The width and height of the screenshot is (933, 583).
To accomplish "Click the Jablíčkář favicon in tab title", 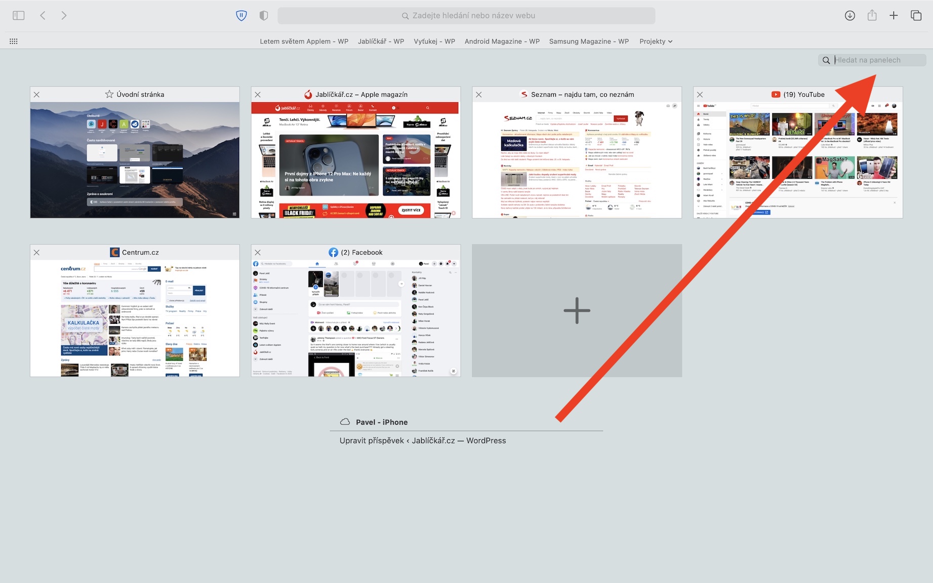I will coord(308,95).
